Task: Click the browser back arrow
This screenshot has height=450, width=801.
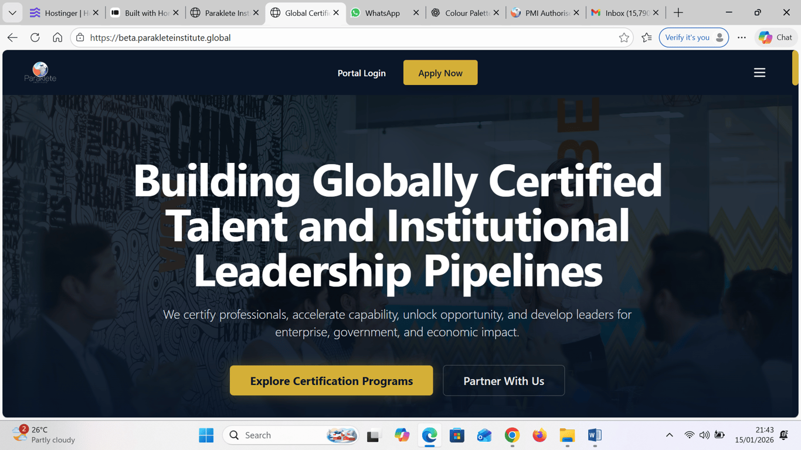Action: click(12, 37)
